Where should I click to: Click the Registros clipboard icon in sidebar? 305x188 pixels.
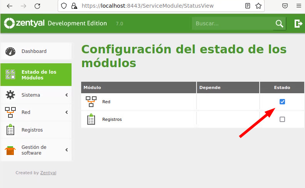[x=10, y=130]
